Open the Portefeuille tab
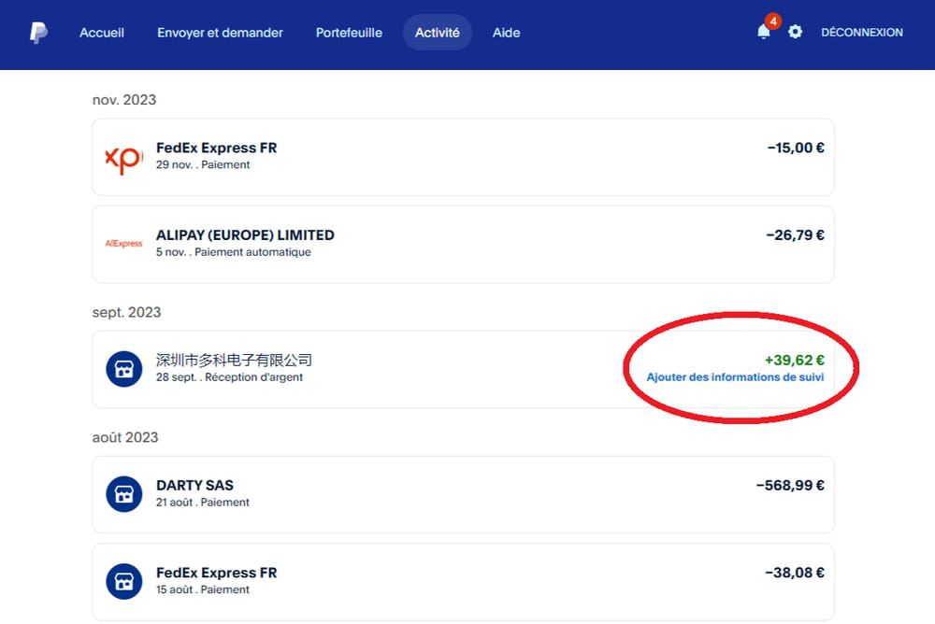The image size is (935, 624). 349,33
